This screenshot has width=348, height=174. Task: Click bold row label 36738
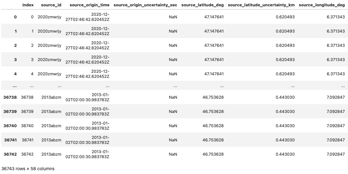tap(10, 97)
